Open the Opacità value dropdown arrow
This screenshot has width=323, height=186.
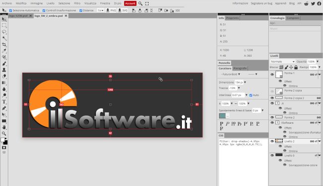(x=318, y=62)
